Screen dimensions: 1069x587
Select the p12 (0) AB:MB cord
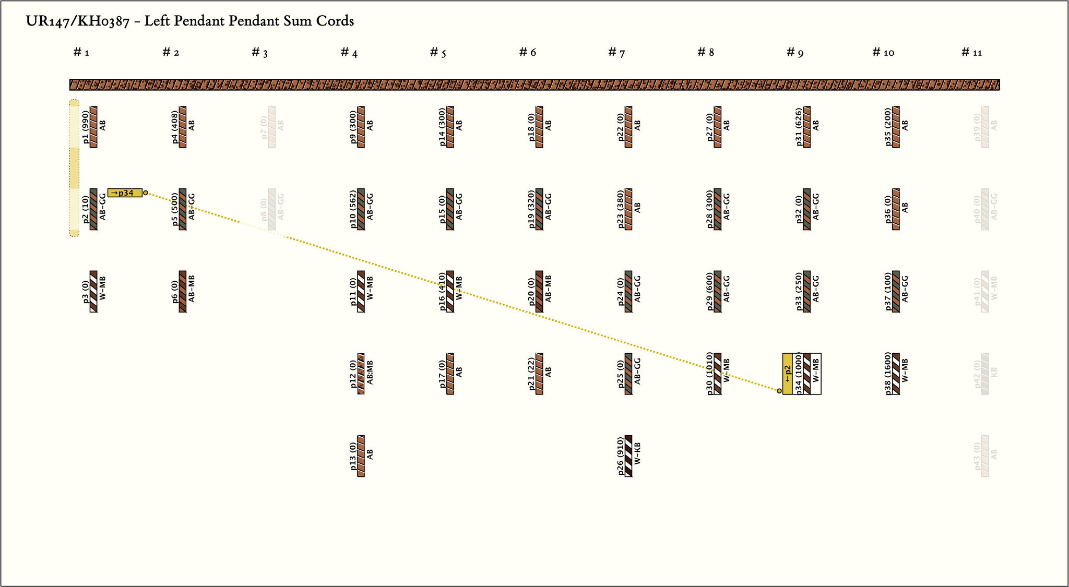[361, 374]
